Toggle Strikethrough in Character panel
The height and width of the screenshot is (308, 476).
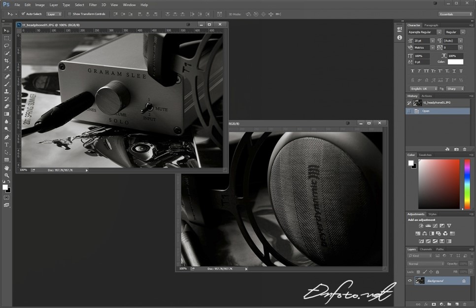[x=461, y=71]
